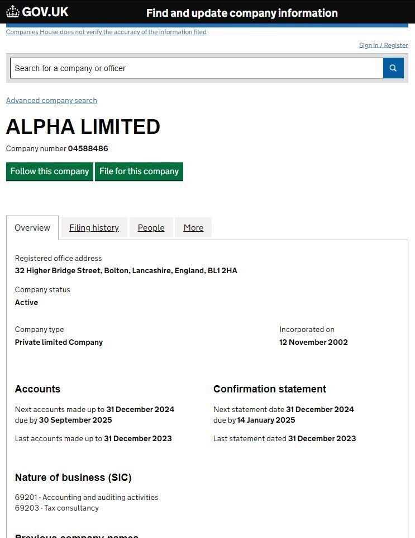Switch to the Filing history tab
The image size is (415, 538).
(x=94, y=228)
